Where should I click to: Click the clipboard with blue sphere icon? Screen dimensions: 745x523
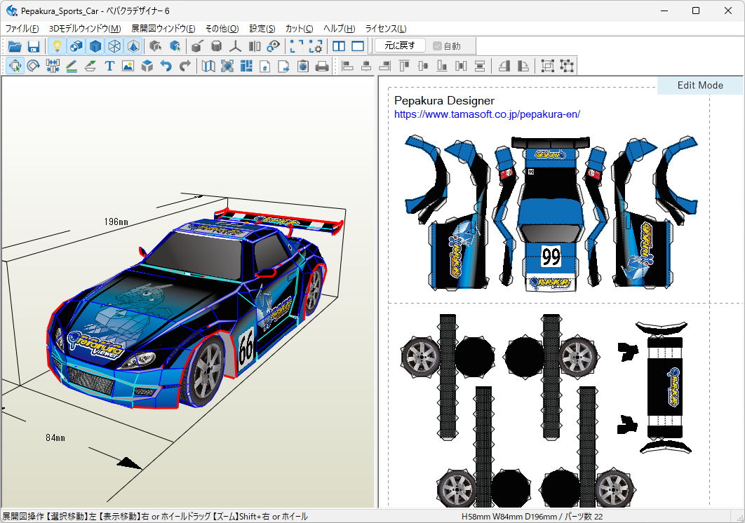pyautogui.click(x=303, y=66)
